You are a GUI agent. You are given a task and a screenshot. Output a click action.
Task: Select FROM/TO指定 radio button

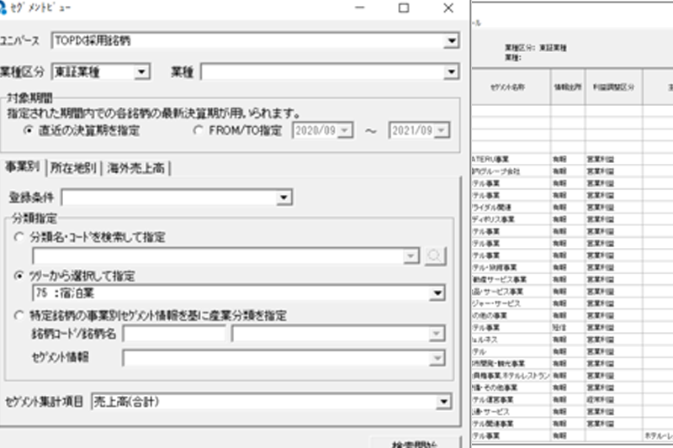[198, 130]
